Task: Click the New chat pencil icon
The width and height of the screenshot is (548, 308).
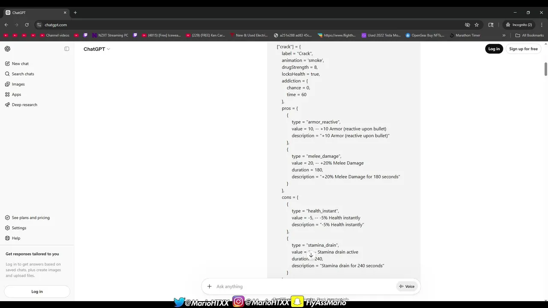Action: pyautogui.click(x=7, y=64)
